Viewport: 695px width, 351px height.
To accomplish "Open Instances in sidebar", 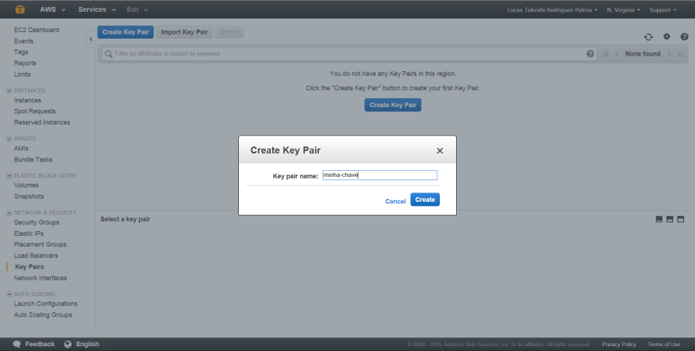I will (27, 100).
